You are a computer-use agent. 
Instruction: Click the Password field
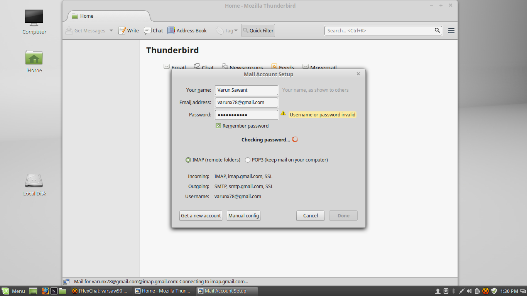coord(246,114)
